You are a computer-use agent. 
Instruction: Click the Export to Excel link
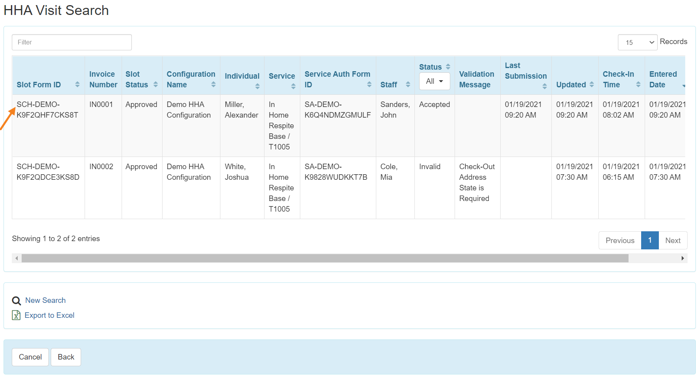49,315
